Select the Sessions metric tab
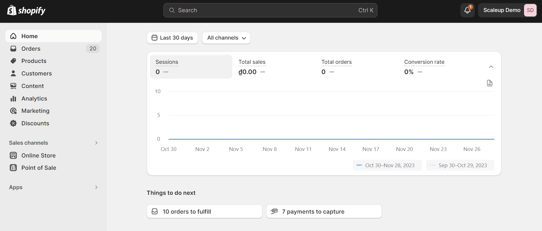 click(x=191, y=67)
